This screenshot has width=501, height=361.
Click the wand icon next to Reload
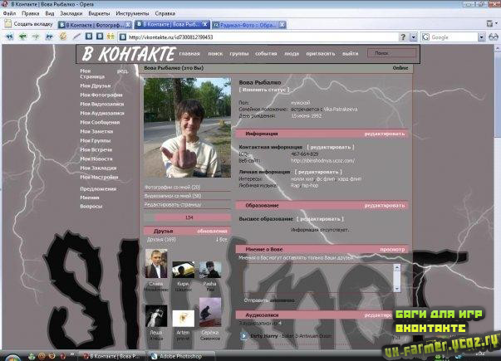click(76, 37)
